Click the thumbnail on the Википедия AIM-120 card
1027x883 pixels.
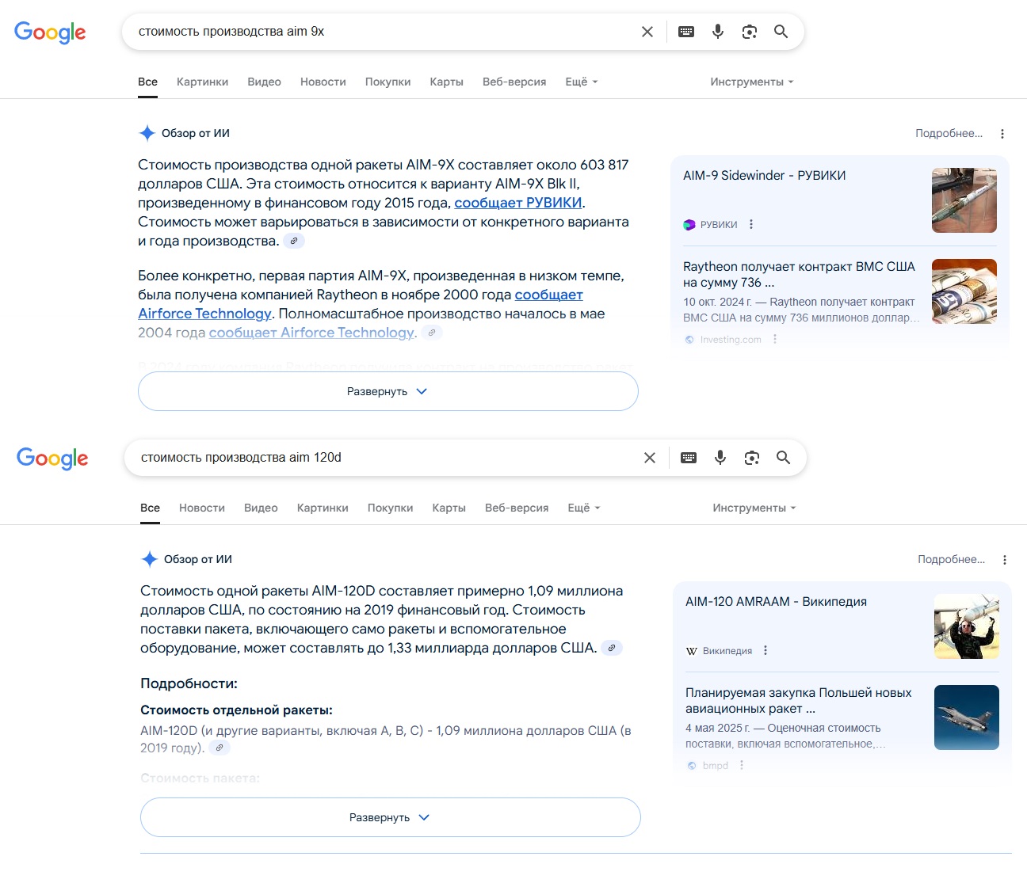point(967,626)
